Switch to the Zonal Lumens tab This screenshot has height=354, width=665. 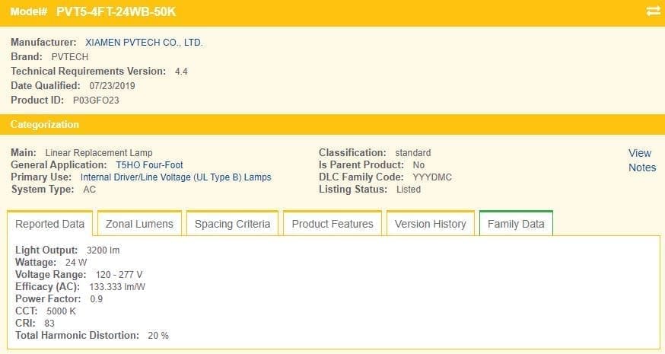pos(139,224)
